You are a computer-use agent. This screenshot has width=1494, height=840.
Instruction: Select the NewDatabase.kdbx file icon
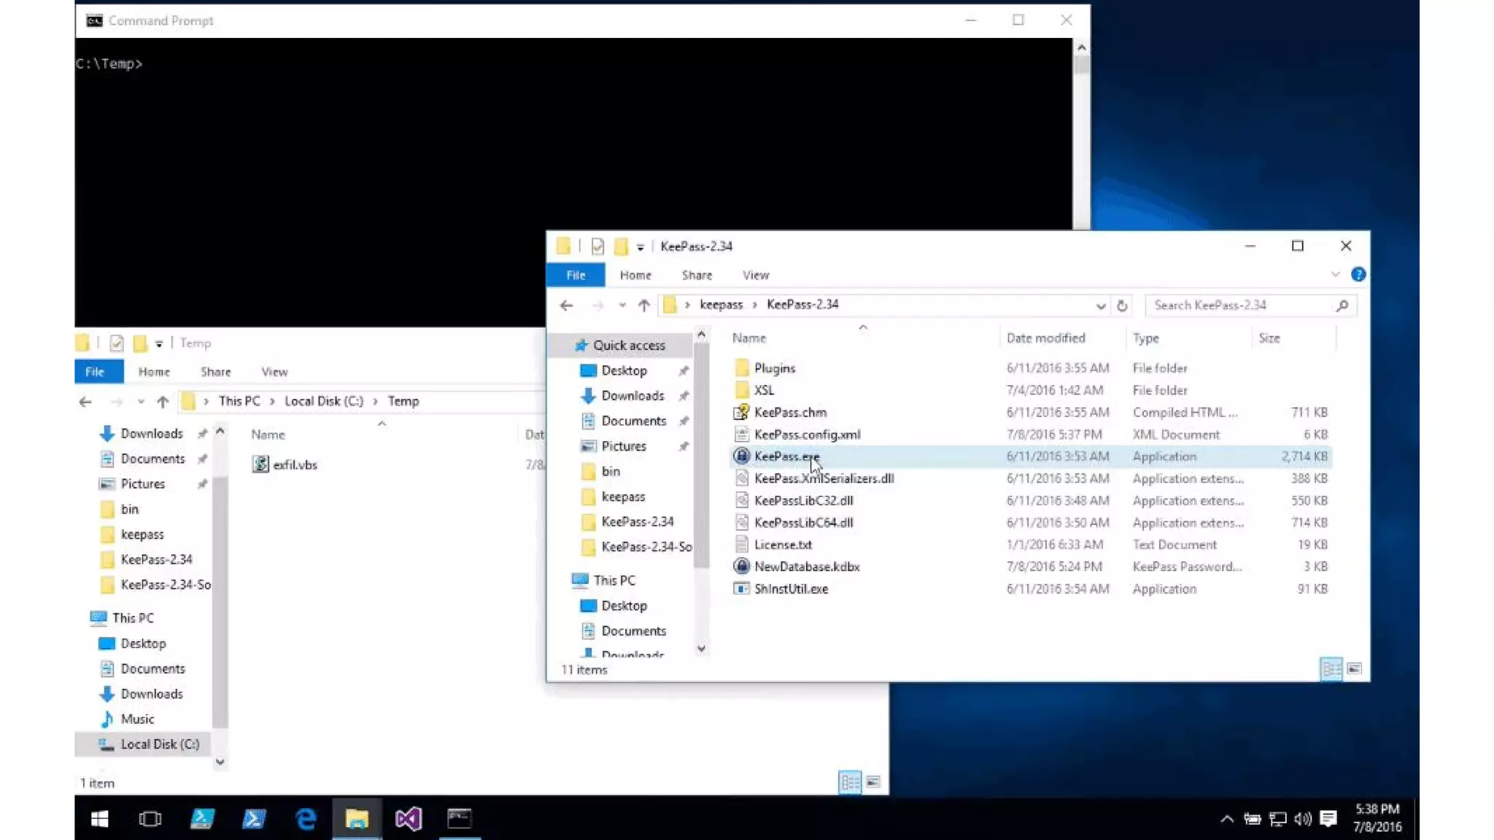click(x=741, y=567)
